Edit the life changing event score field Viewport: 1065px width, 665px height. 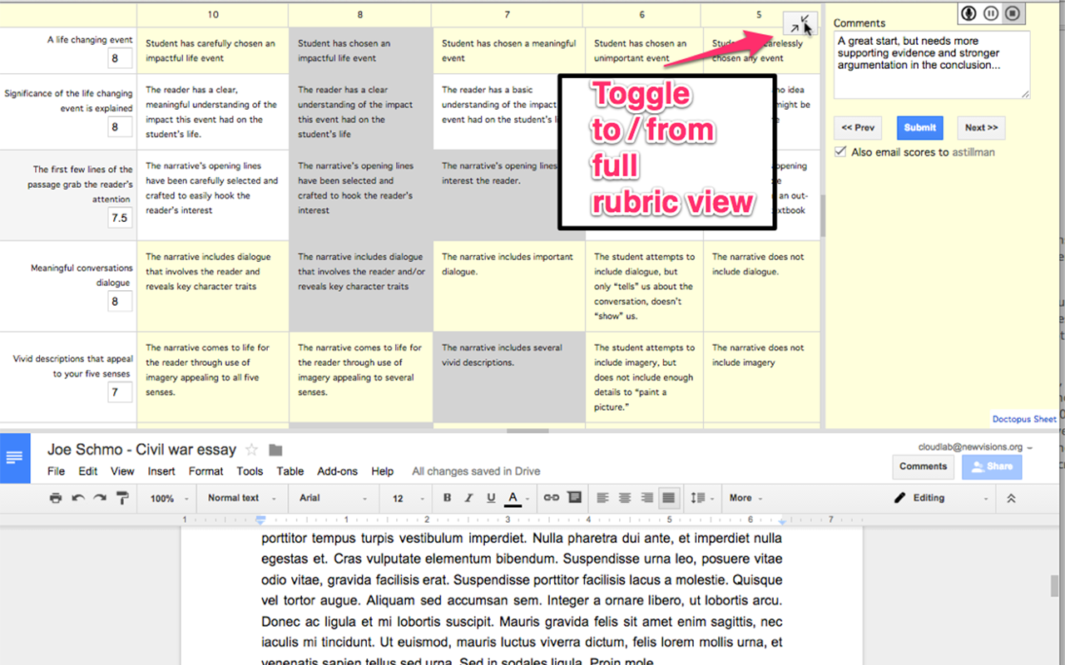[x=120, y=58]
